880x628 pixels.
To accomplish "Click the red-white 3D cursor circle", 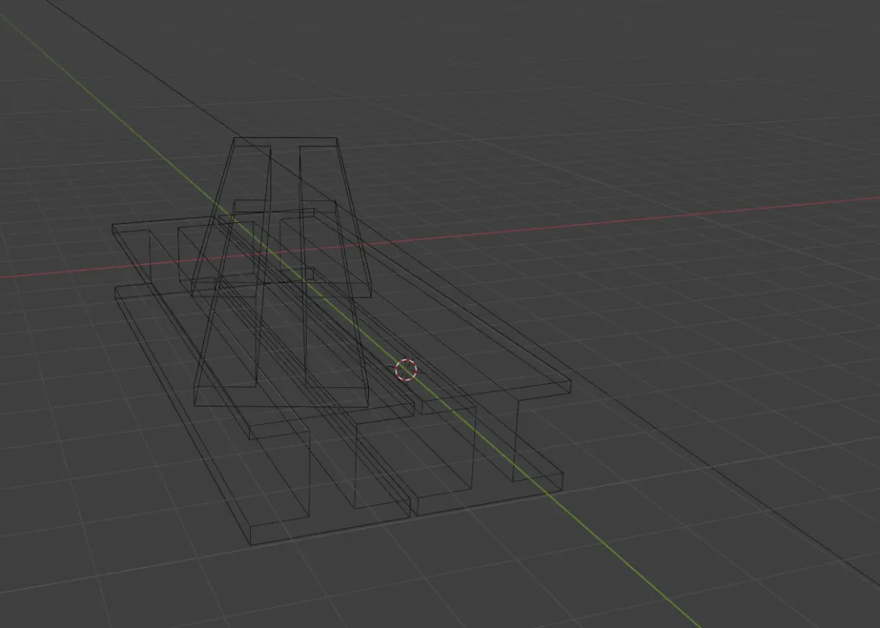I will click(406, 370).
